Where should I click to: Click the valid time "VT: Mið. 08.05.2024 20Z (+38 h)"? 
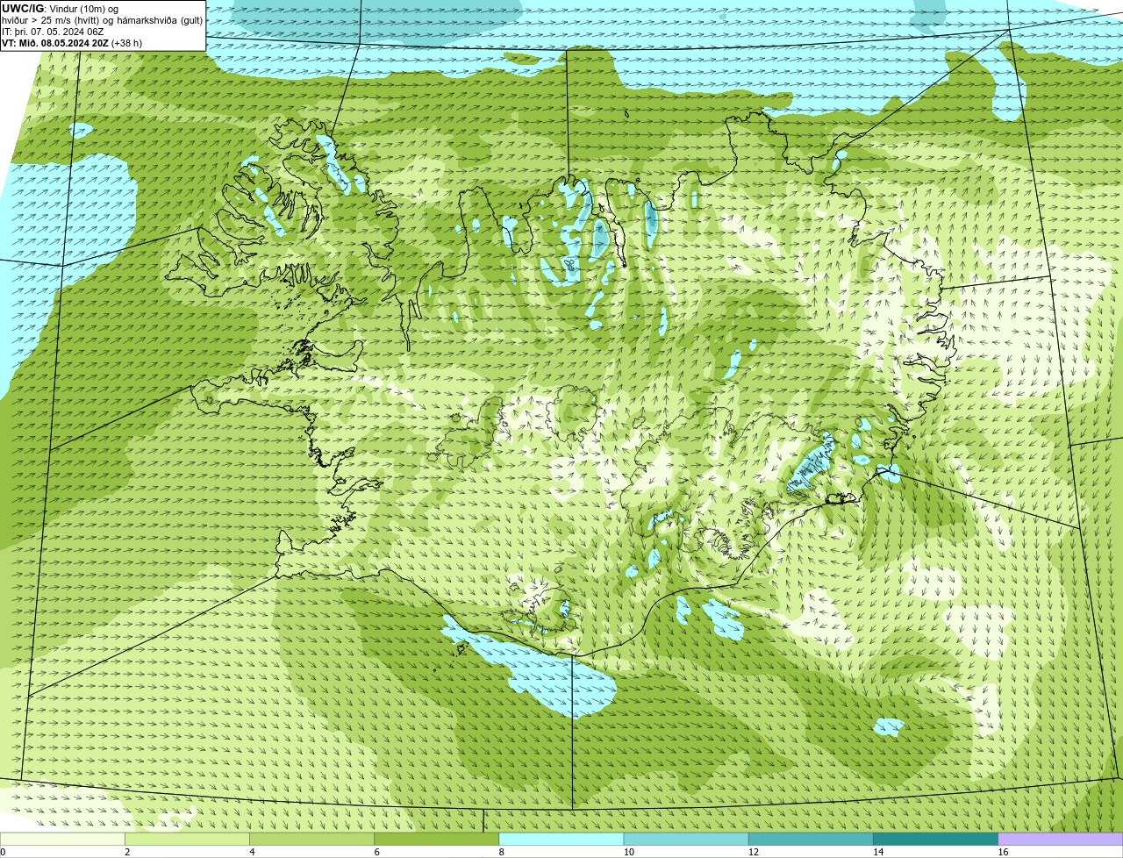[72, 43]
